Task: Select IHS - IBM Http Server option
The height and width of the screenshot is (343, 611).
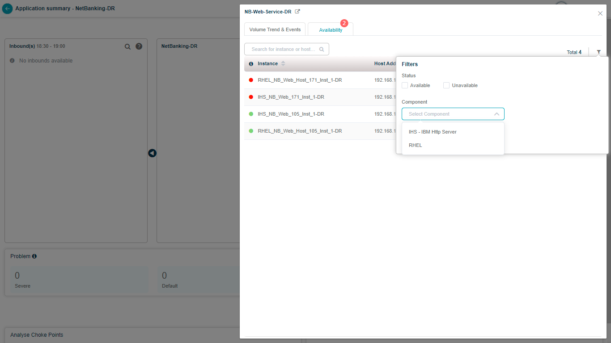Action: 433,132
